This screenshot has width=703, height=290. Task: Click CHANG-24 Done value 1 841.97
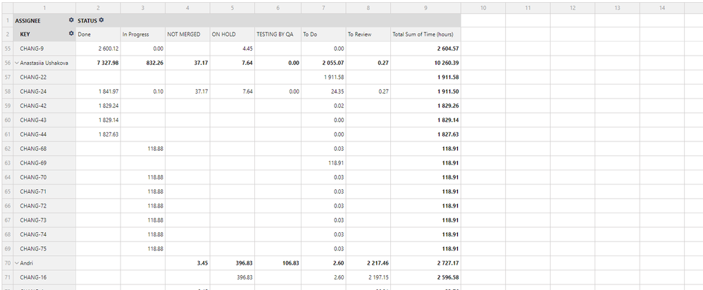tap(108, 92)
